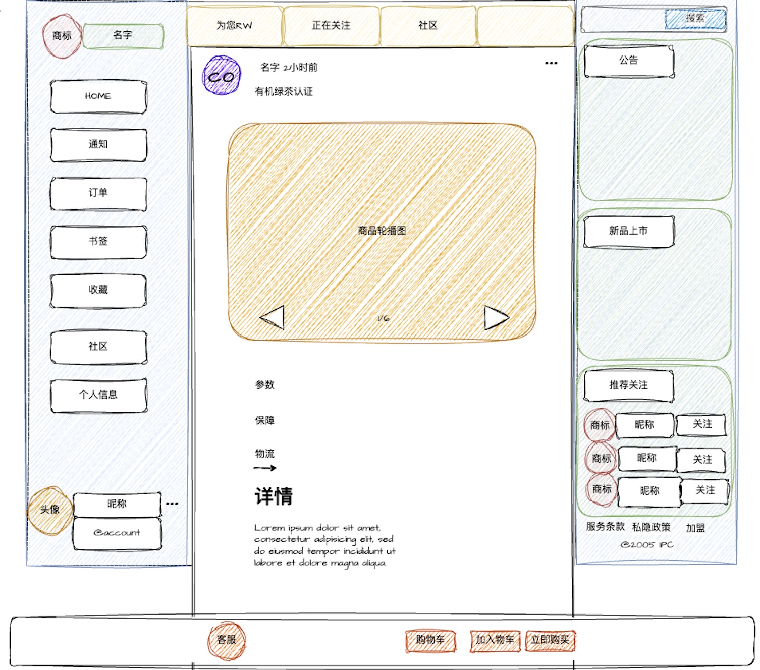Open the 订单 sidebar menu item

coord(98,193)
